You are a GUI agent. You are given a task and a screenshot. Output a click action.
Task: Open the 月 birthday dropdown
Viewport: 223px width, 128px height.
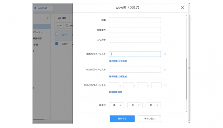(x=135, y=105)
